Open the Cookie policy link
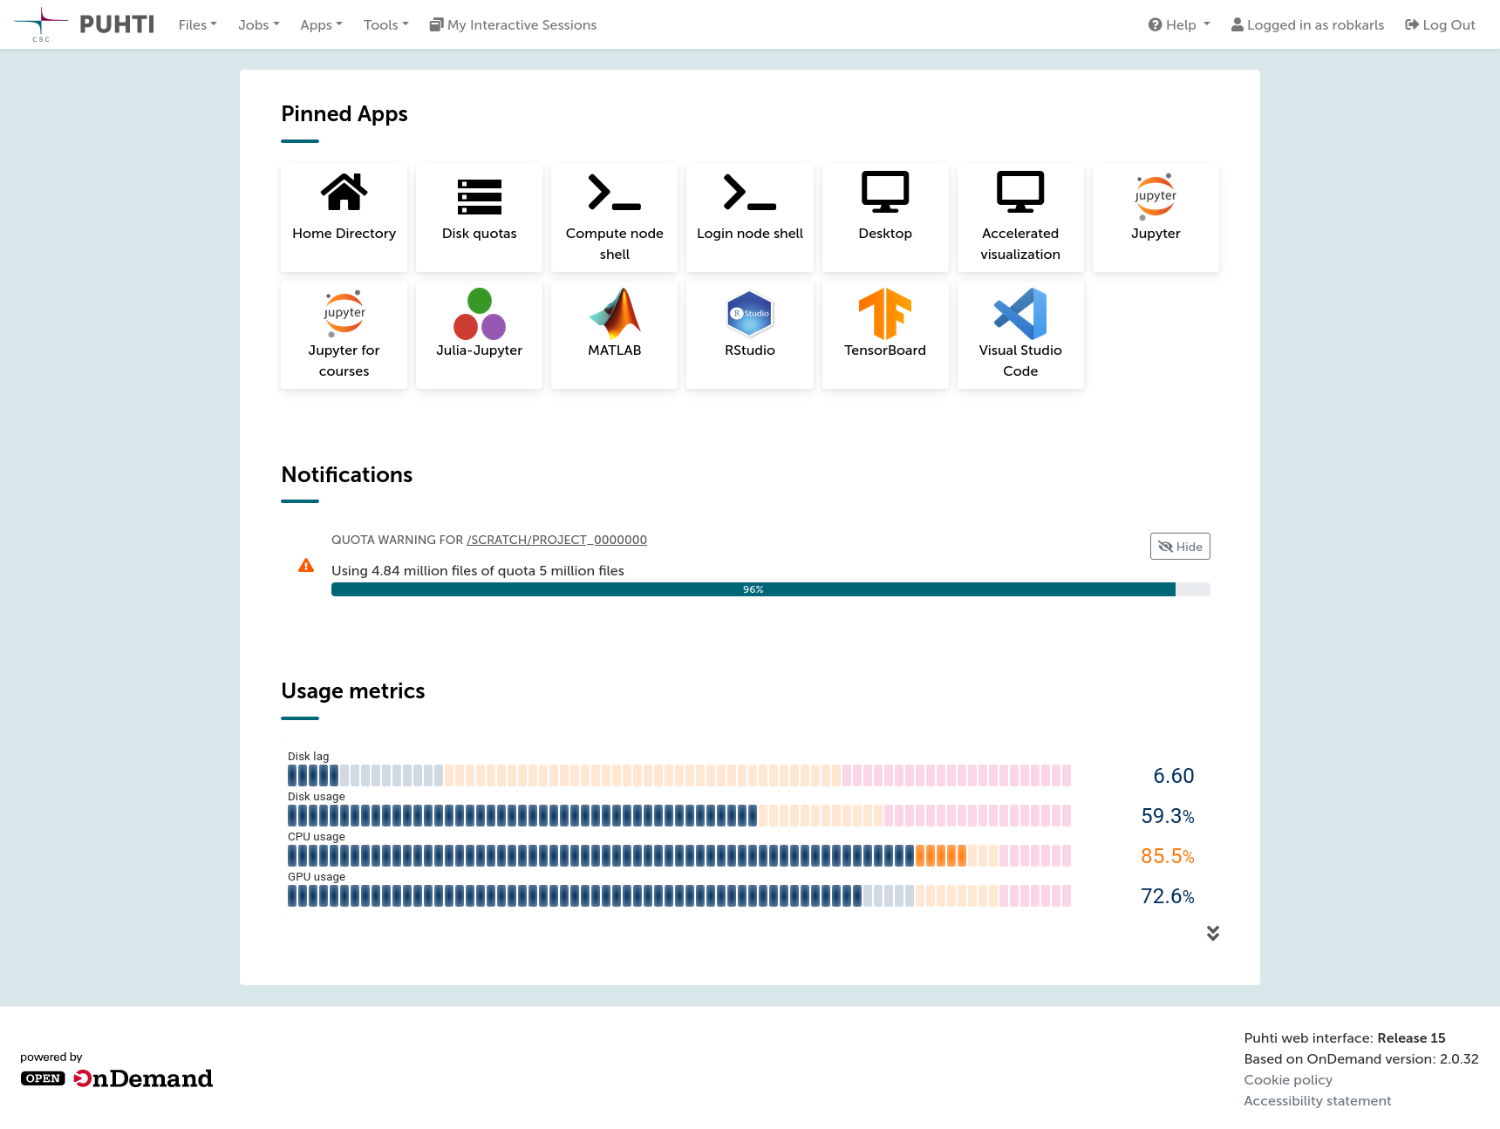This screenshot has width=1500, height=1129. coord(1288,1079)
